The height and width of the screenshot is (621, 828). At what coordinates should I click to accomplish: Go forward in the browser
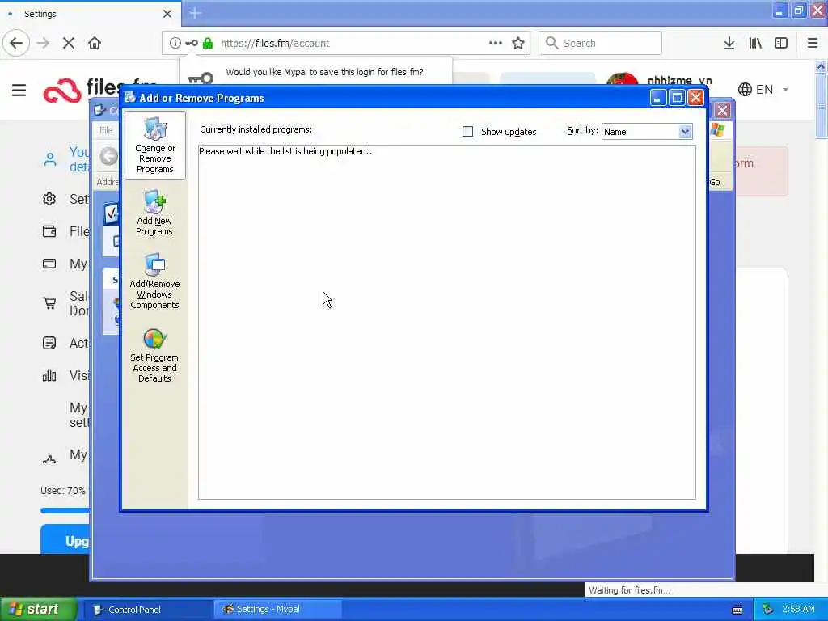(43, 44)
